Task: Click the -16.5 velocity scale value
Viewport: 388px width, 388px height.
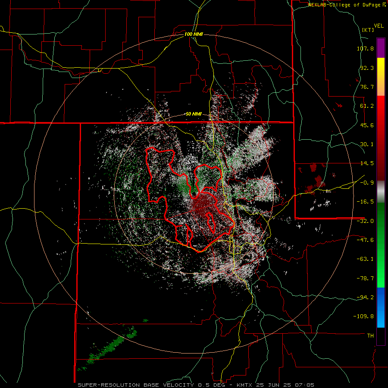Action: coord(365,202)
